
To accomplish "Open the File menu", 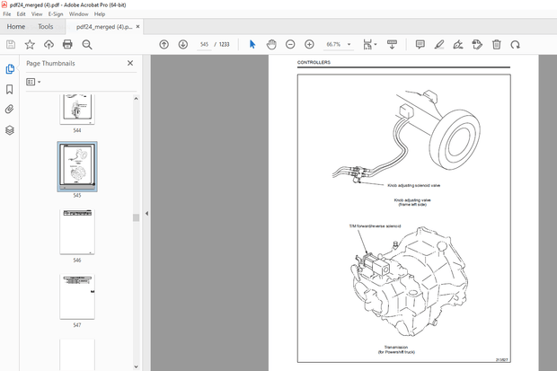I will (7, 14).
